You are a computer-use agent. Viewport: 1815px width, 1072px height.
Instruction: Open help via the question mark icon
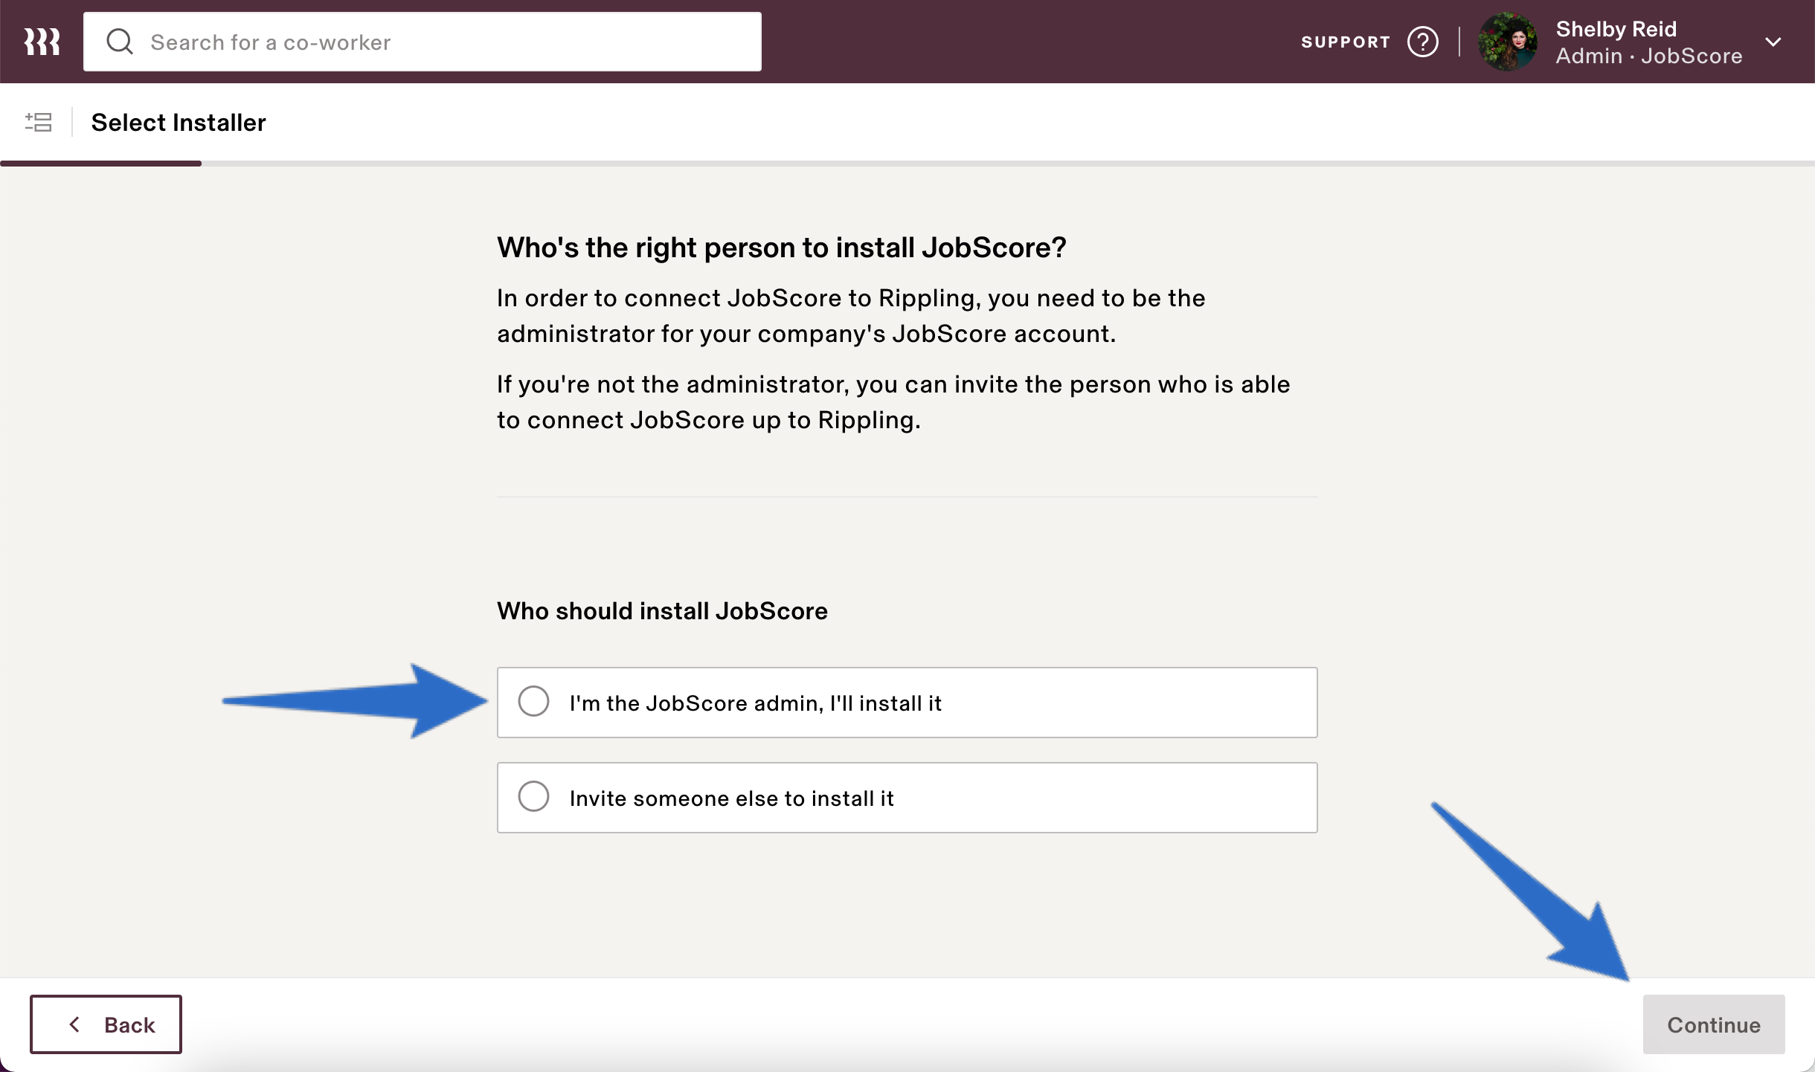tap(1422, 42)
